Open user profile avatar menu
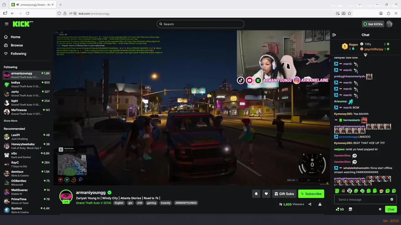The image size is (401, 225). click(x=389, y=24)
